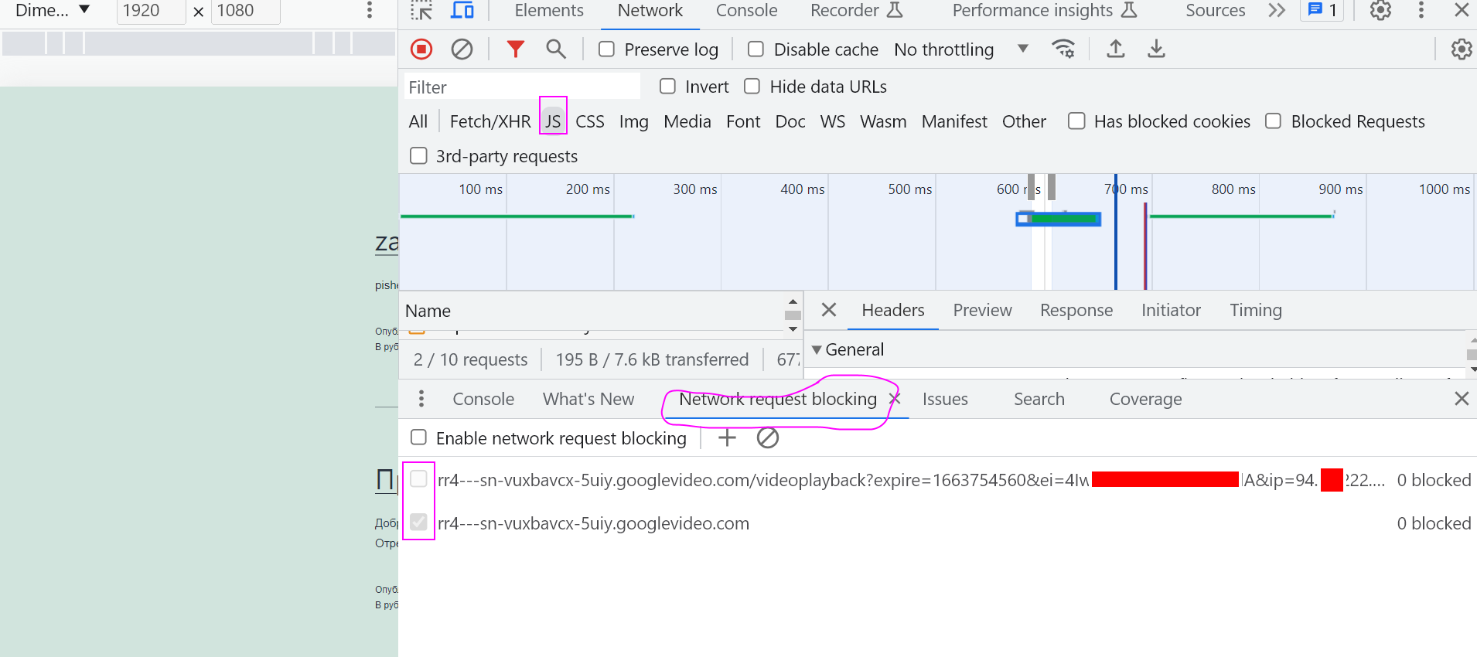Enable the Preserve log checkbox

coord(607,49)
